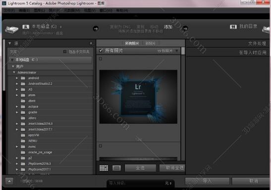The height and width of the screenshot is (190, 271).
Task: Click the up-arrow button at bottom left
Action: pos(9,181)
